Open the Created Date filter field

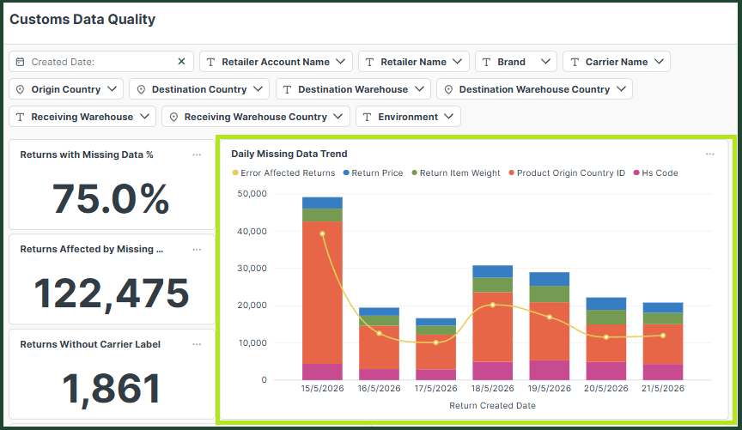(x=101, y=62)
